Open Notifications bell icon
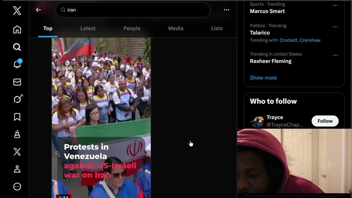 click(17, 64)
